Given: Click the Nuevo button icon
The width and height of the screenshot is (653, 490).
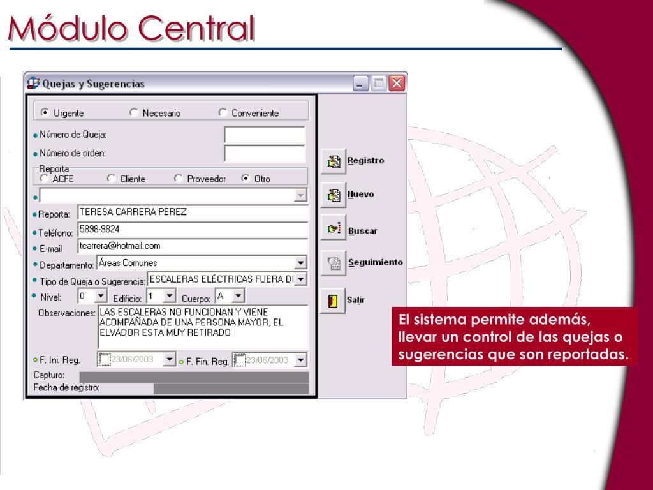Looking at the screenshot, I should click(333, 195).
